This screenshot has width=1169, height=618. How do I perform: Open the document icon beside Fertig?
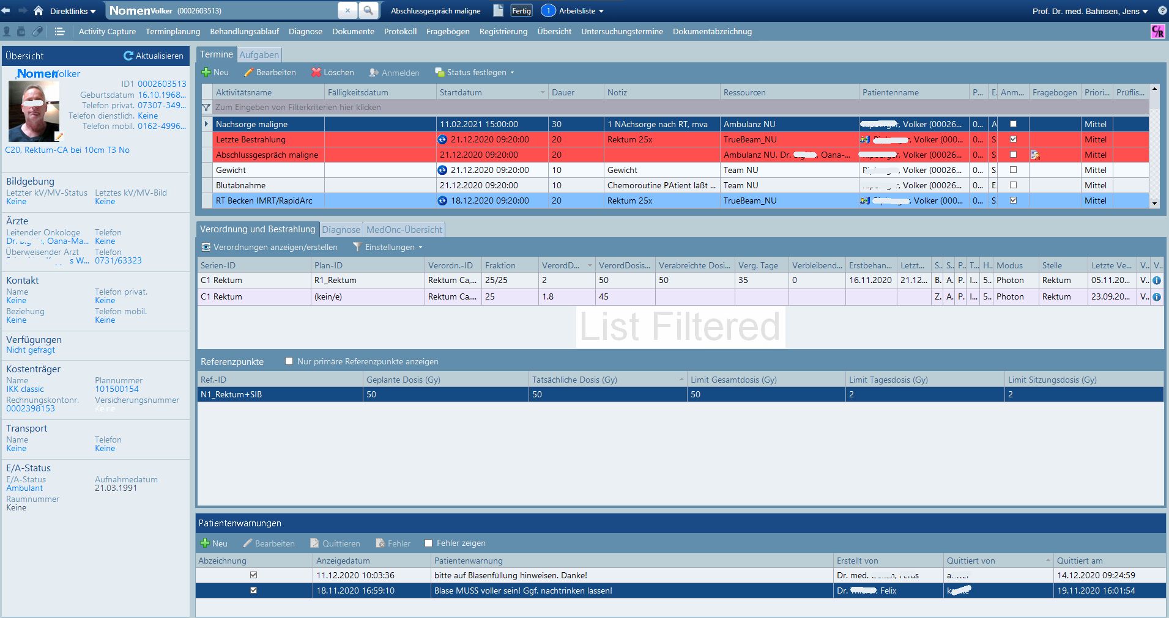[498, 10]
